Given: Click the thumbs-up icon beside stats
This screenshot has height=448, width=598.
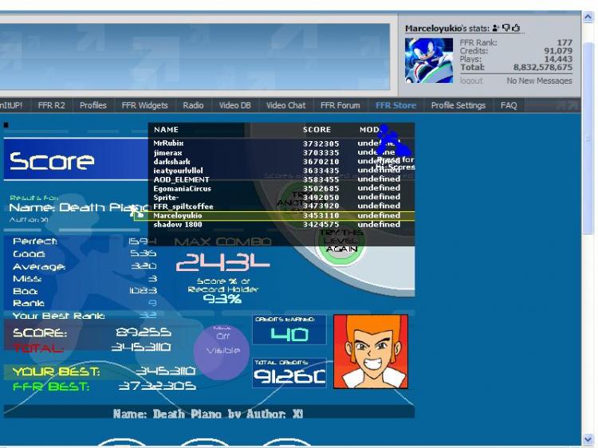Looking at the screenshot, I should coord(516,27).
